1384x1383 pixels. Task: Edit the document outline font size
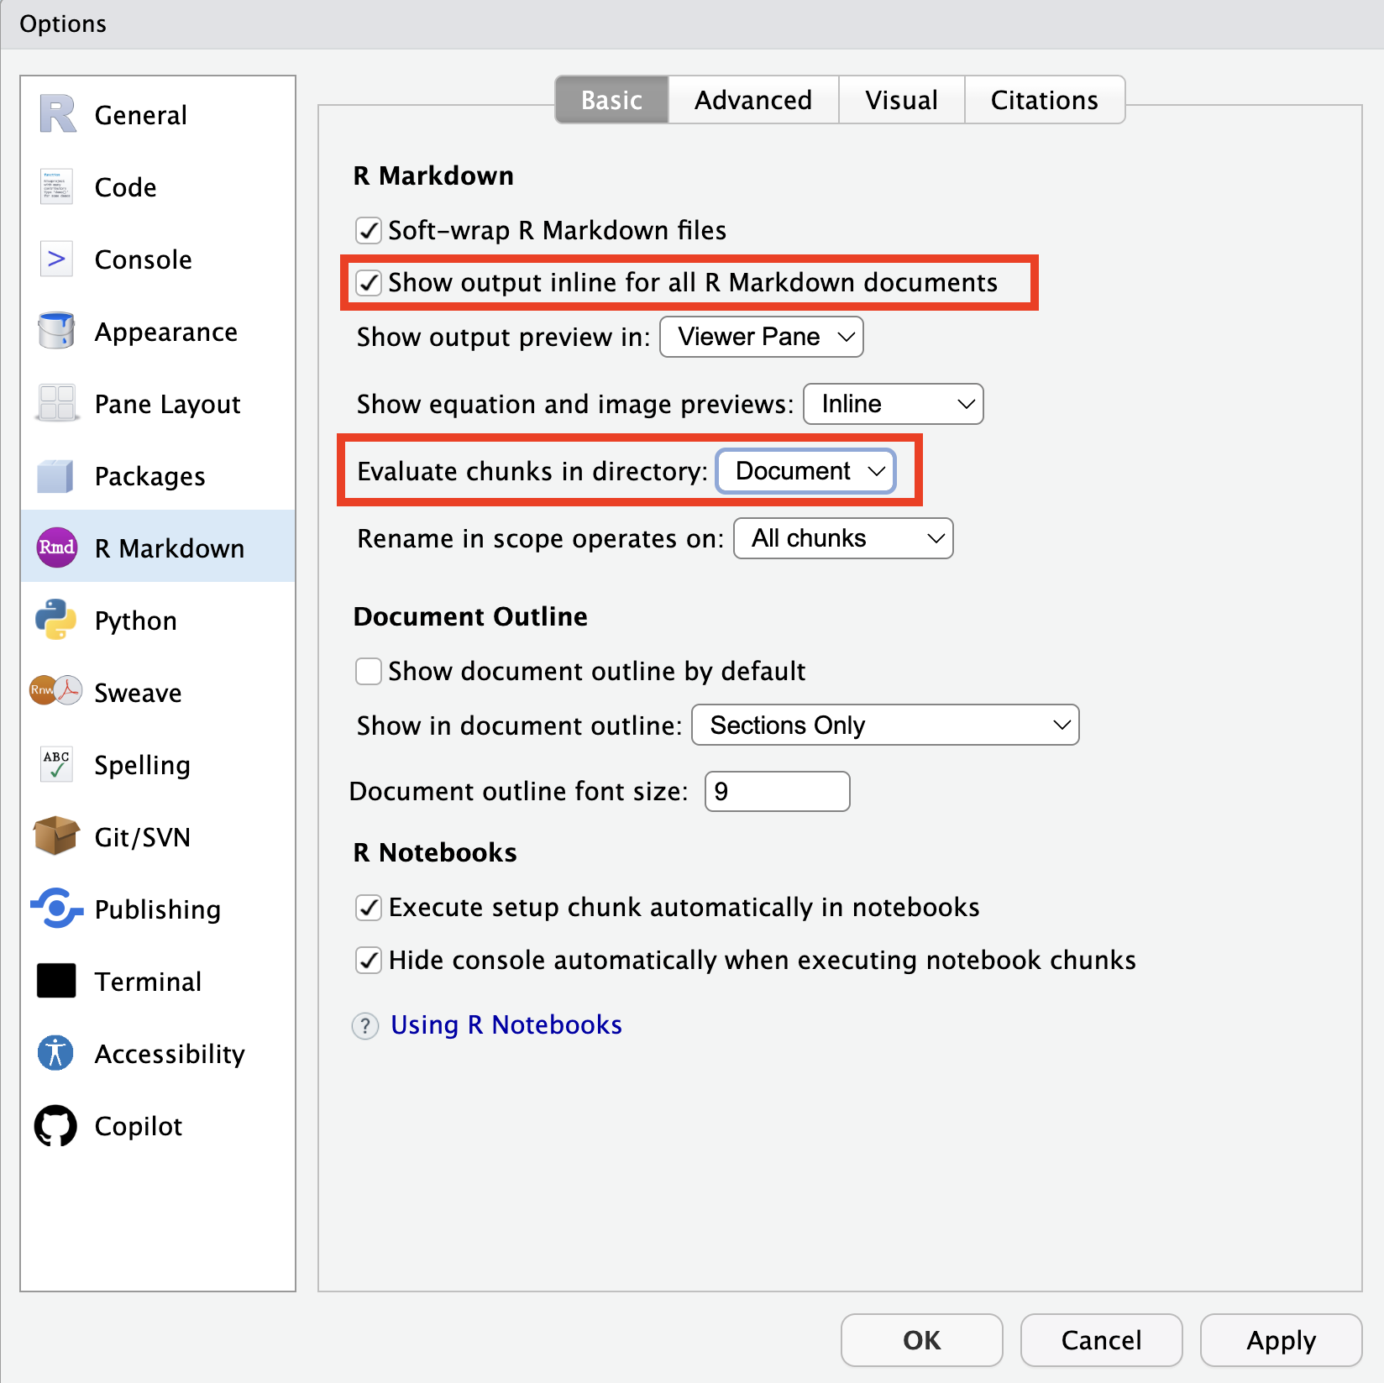pyautogui.click(x=776, y=790)
